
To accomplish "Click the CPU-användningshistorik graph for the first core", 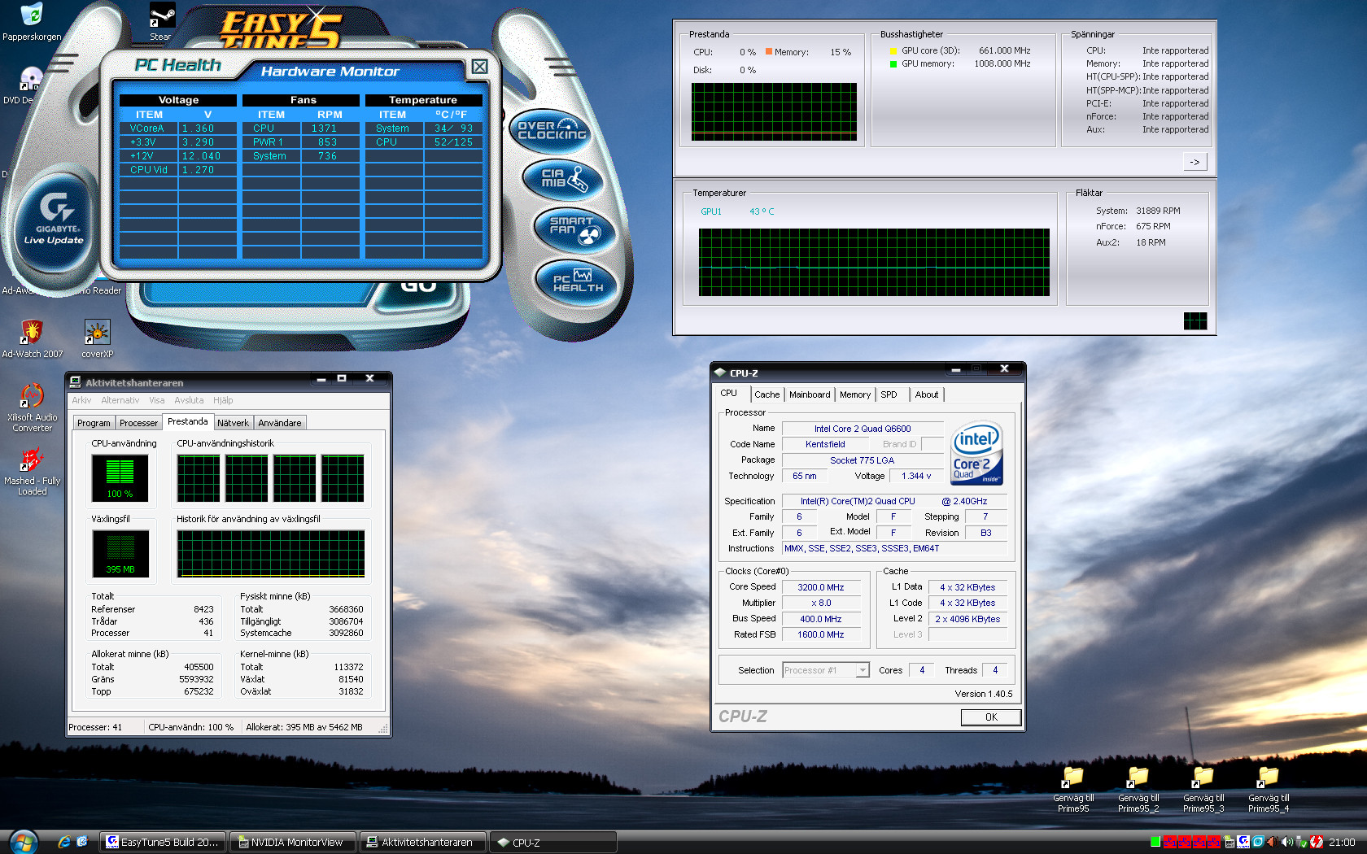I will click(199, 478).
